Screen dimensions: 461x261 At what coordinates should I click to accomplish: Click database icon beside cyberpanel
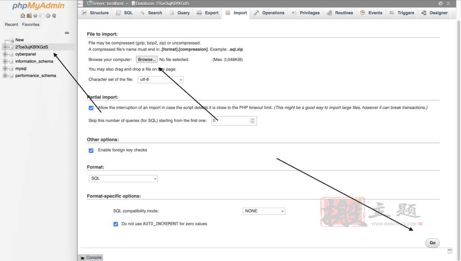11,54
